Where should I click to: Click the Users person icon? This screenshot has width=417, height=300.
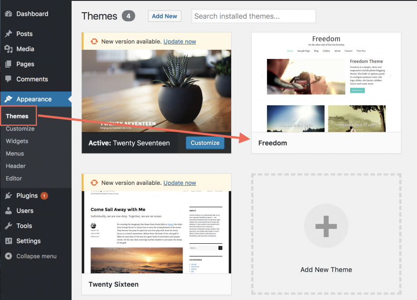[x=9, y=211]
